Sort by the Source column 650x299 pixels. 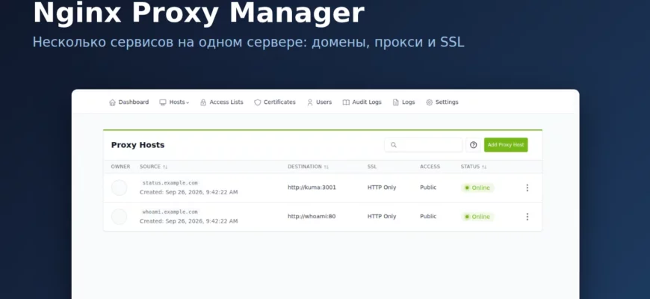[154, 167]
